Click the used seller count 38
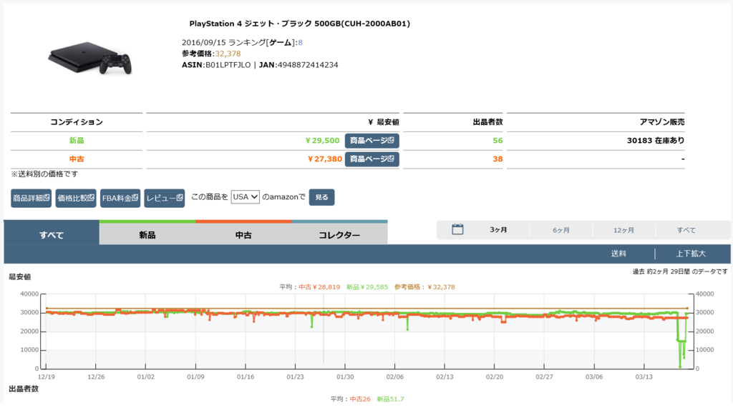Screen dimensions: 733x410 click(x=497, y=159)
